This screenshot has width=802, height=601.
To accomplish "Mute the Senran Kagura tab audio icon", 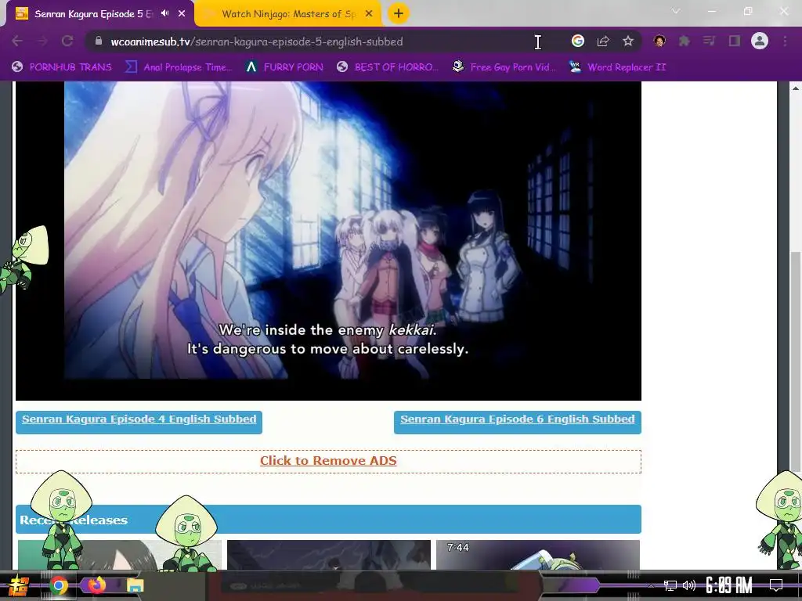I will pyautogui.click(x=164, y=13).
